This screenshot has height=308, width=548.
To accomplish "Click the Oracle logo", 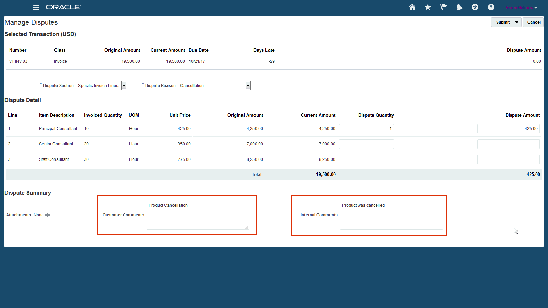I will [x=63, y=7].
